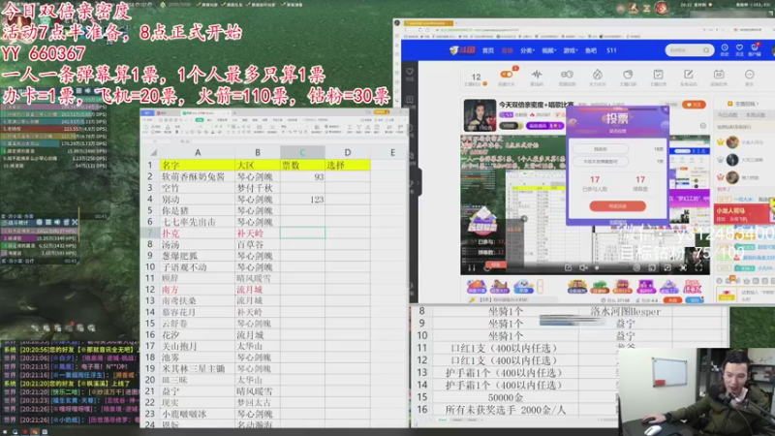
Task: Open the player settings gear icon
Action: tap(636, 268)
